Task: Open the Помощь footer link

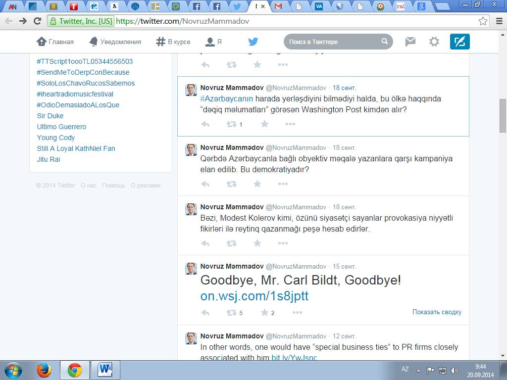Action: tap(113, 186)
